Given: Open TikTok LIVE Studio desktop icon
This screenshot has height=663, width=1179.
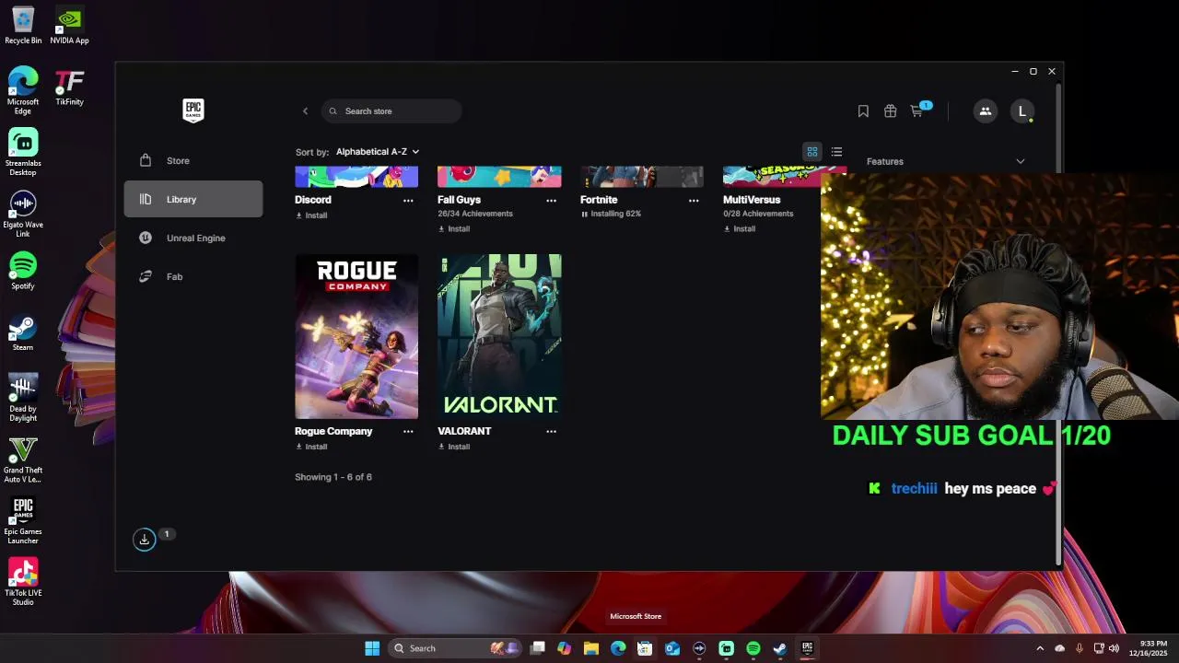Looking at the screenshot, I should click(x=23, y=582).
